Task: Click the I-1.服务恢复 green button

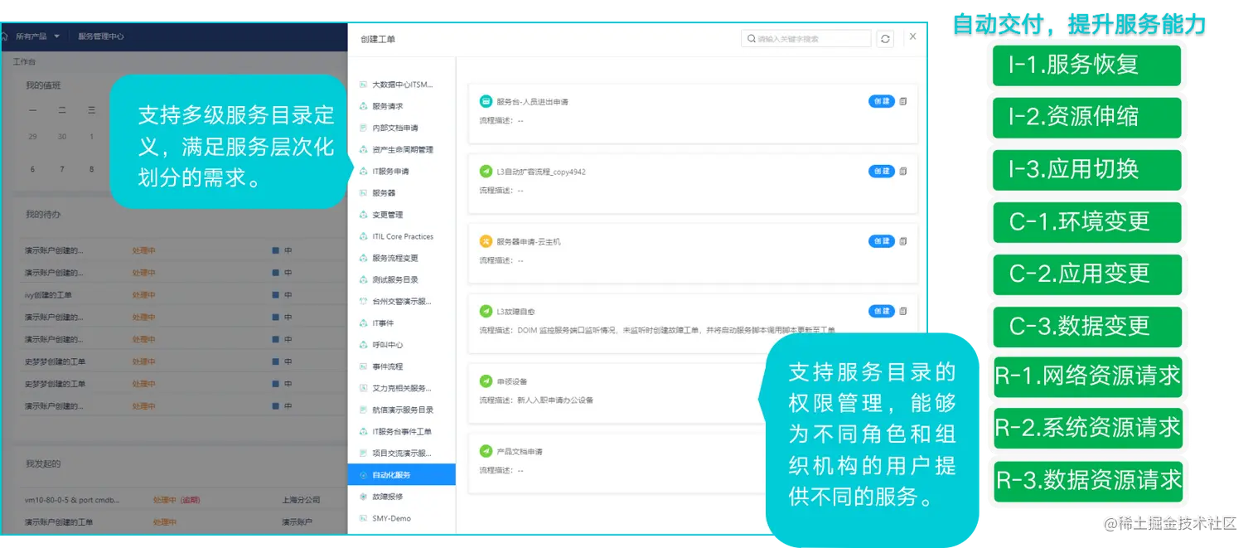Action: (1086, 65)
